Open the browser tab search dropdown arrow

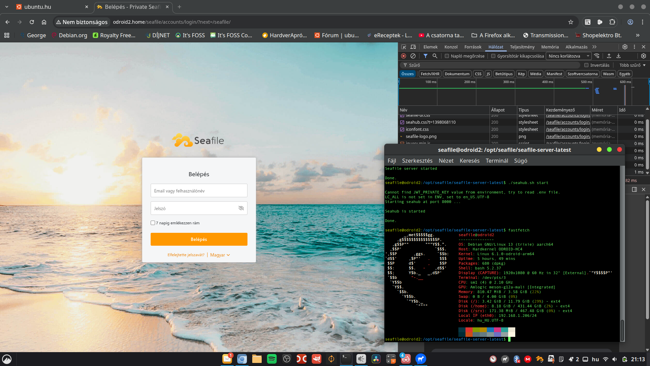click(7, 7)
